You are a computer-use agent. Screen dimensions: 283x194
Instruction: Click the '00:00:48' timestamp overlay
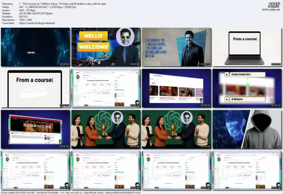(276, 147)
